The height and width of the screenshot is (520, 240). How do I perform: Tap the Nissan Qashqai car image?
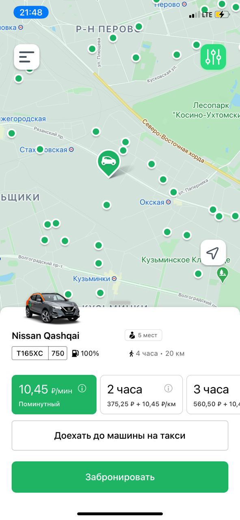(x=52, y=308)
